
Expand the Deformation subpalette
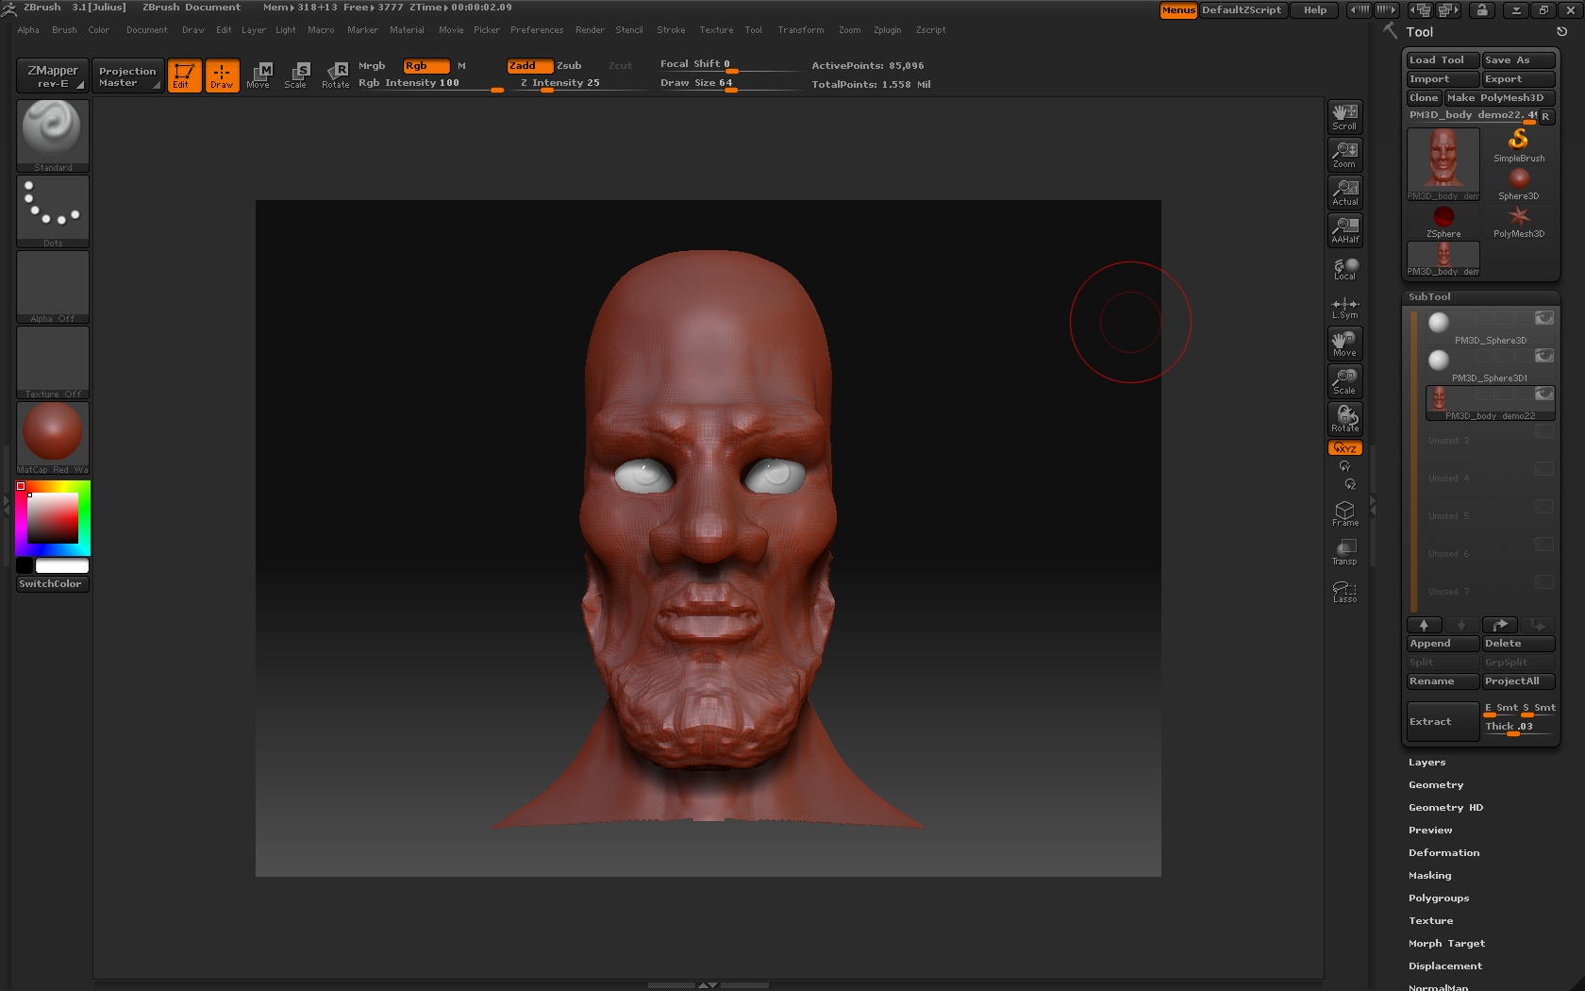click(1443, 853)
